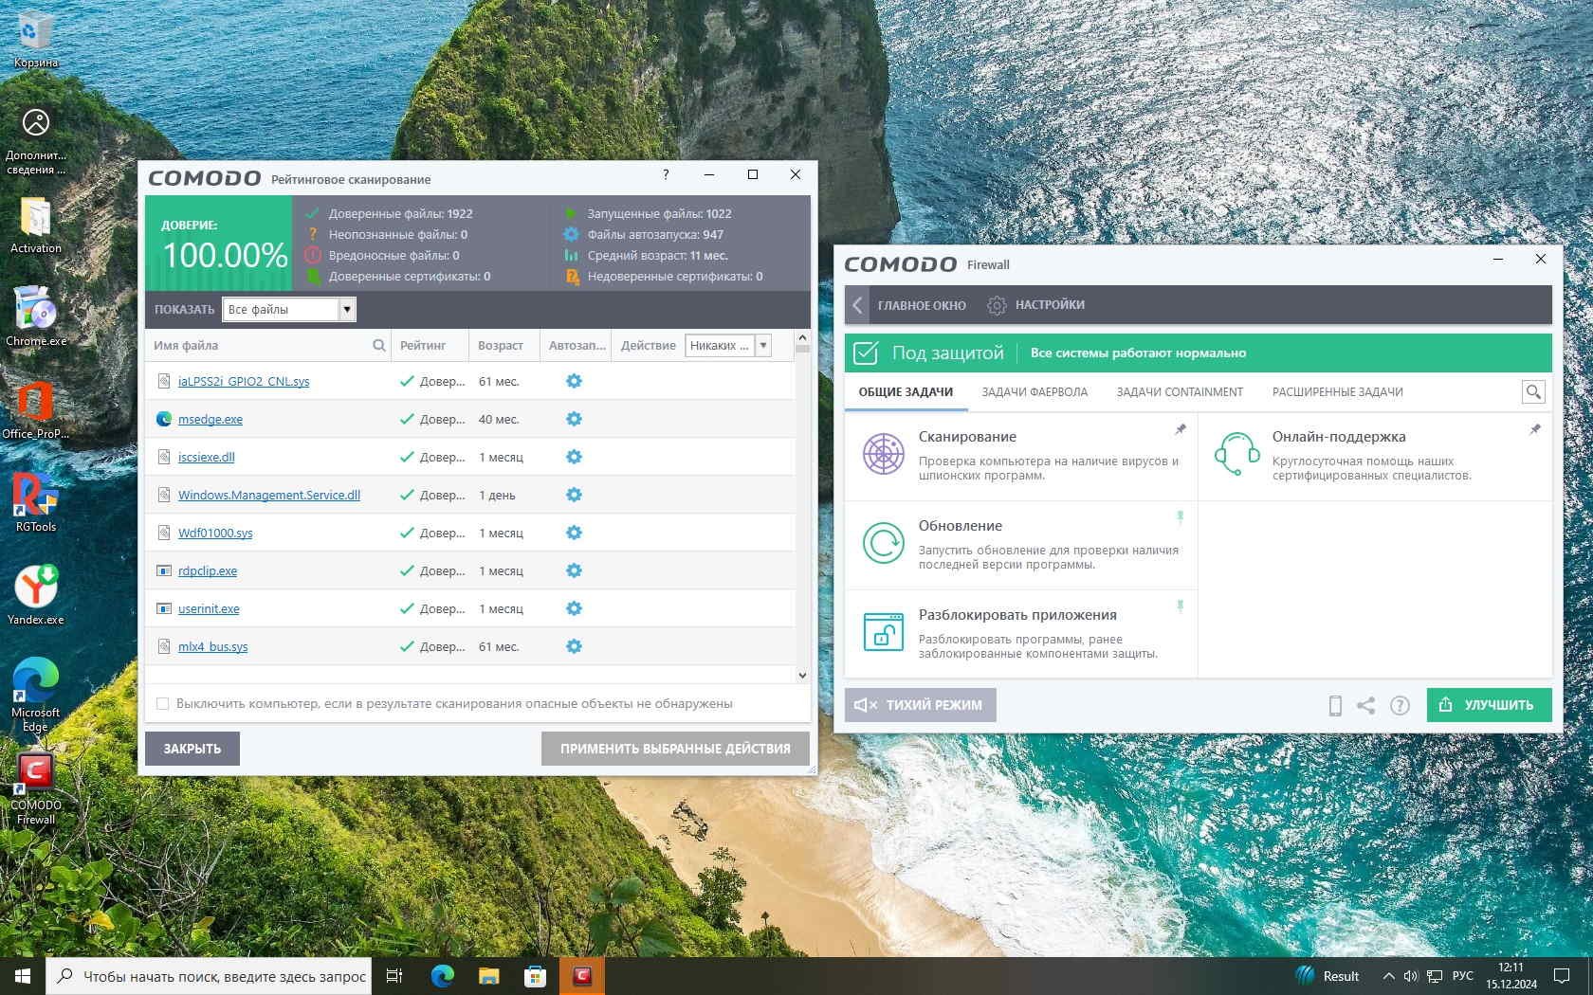Click the online support headset icon

pos(1236,454)
